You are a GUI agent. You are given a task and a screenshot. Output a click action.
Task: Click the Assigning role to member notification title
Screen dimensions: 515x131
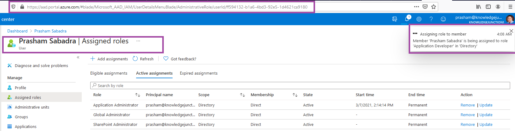(x=443, y=34)
